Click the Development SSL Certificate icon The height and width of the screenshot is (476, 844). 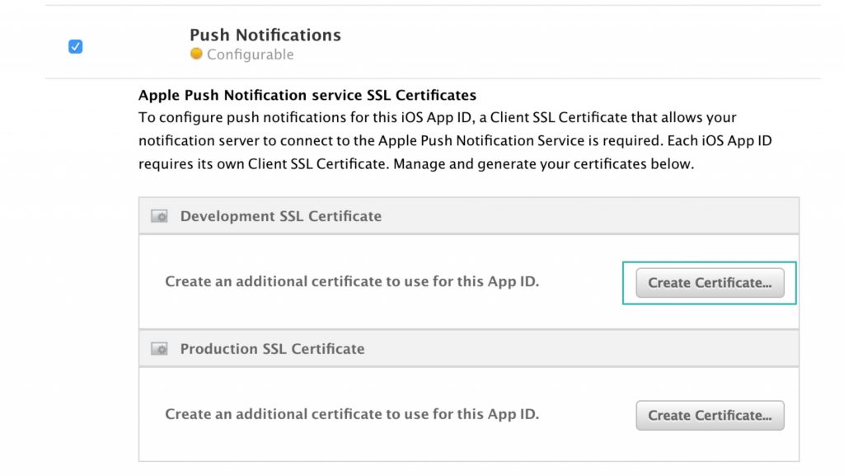point(160,216)
